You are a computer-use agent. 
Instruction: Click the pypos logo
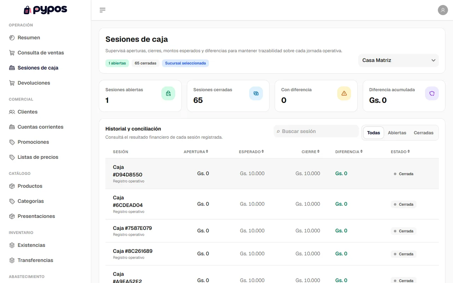click(x=45, y=10)
